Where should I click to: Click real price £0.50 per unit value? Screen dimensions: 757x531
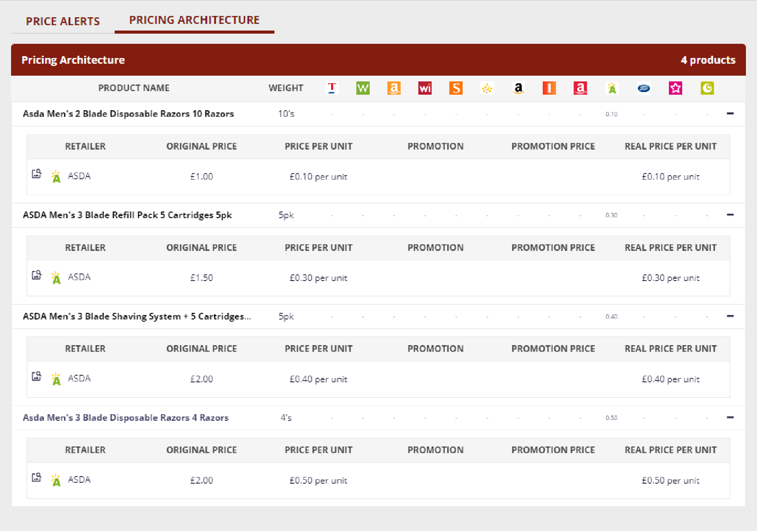[671, 481]
